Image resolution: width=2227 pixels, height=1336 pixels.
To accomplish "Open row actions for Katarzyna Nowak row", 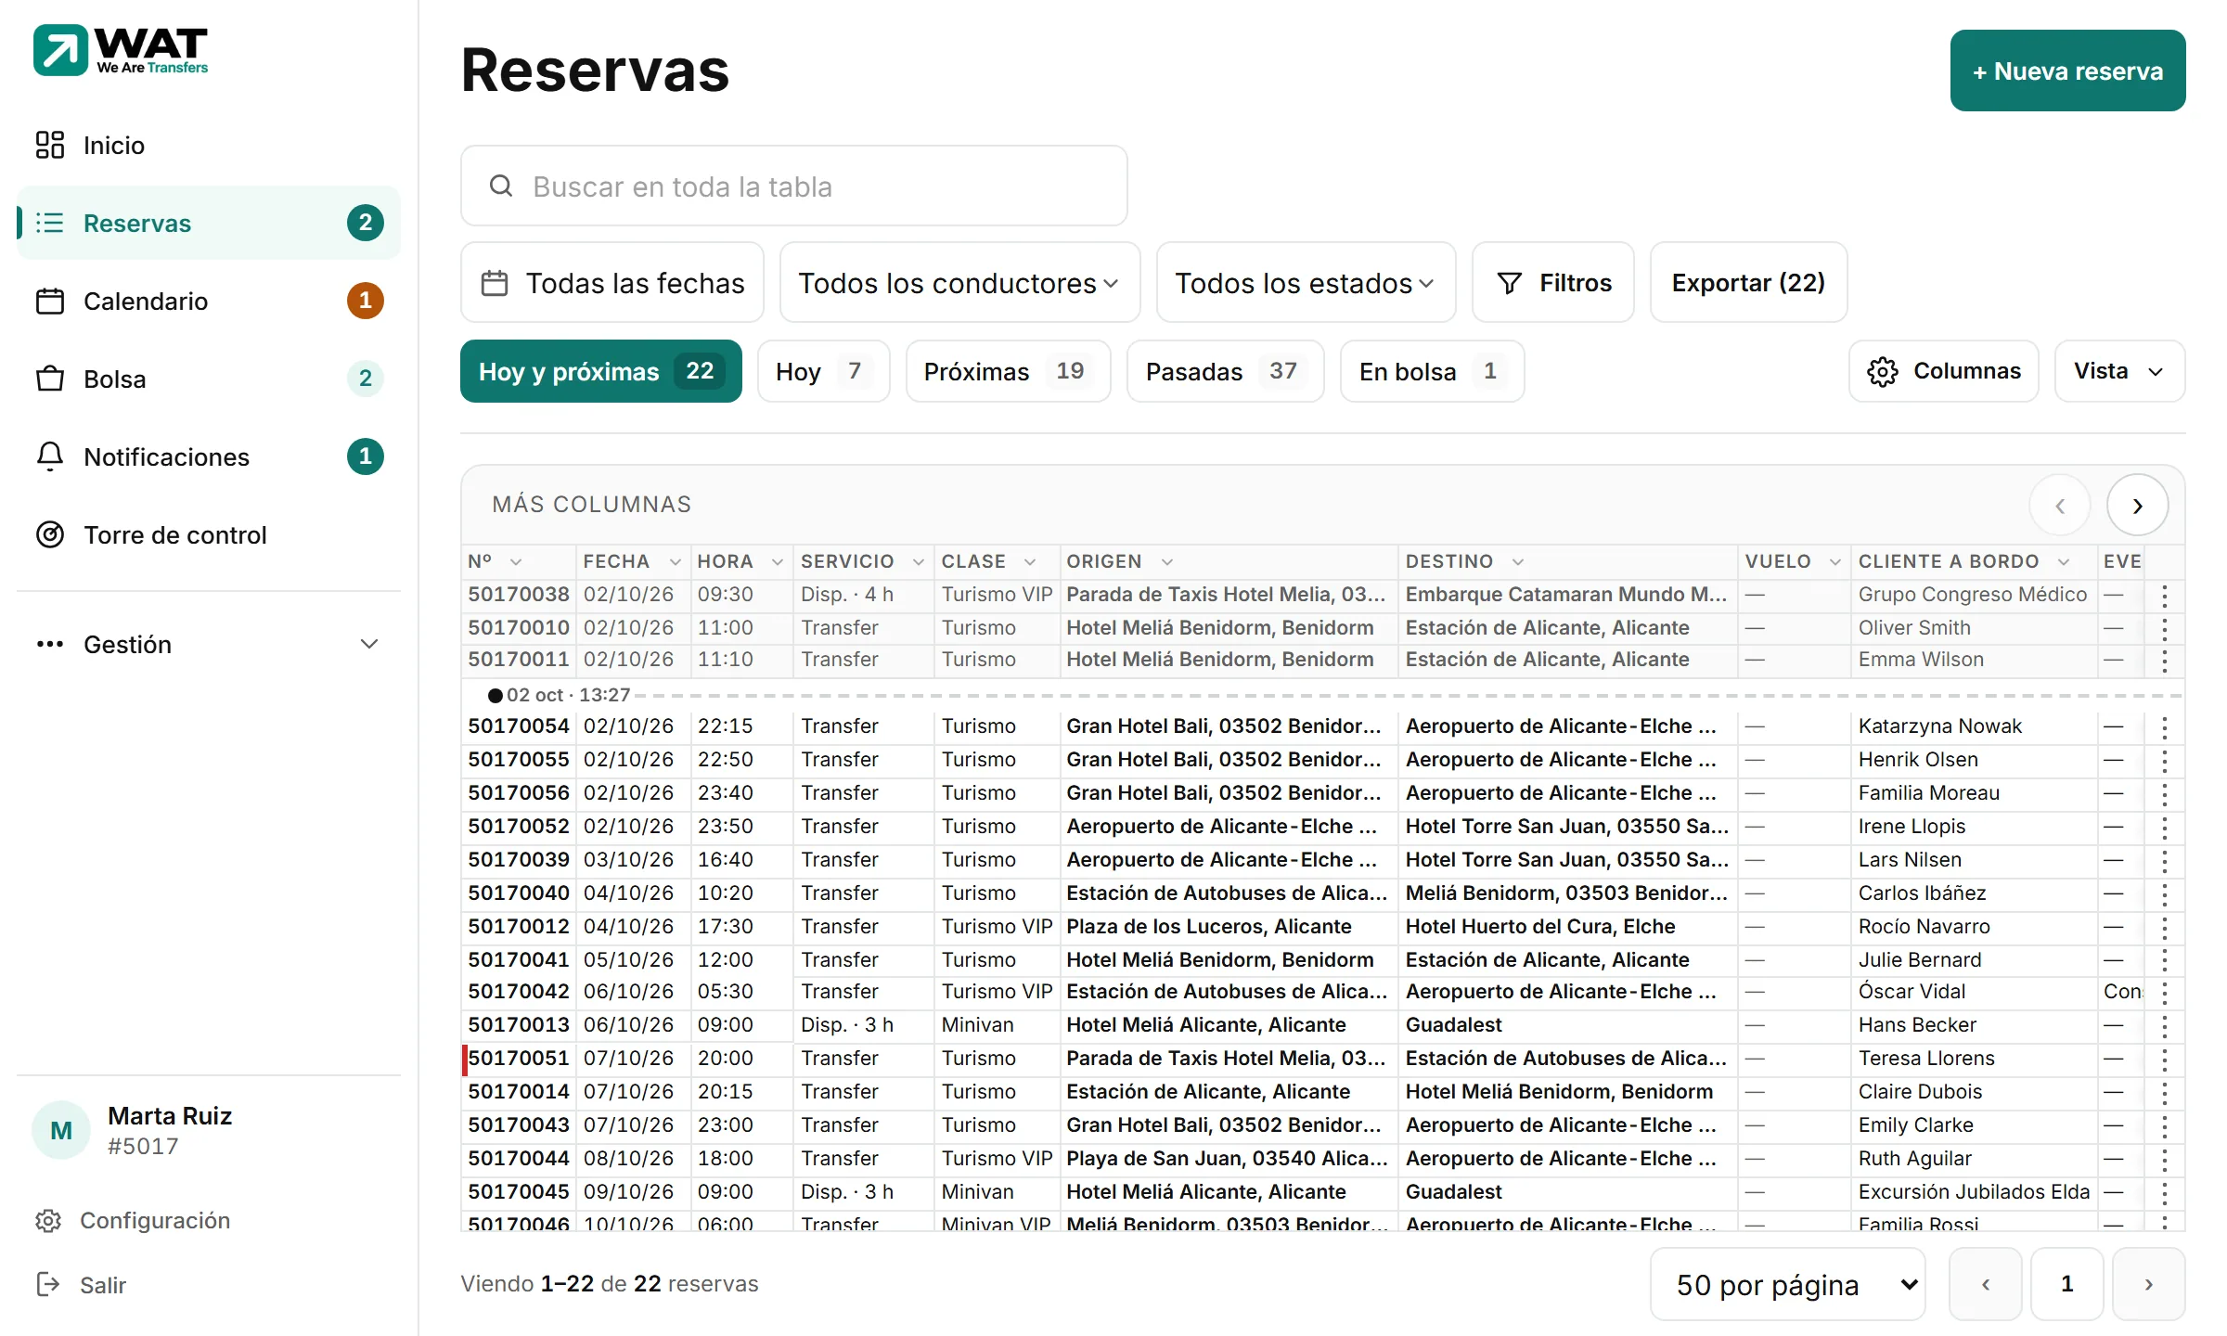I will [2165, 727].
